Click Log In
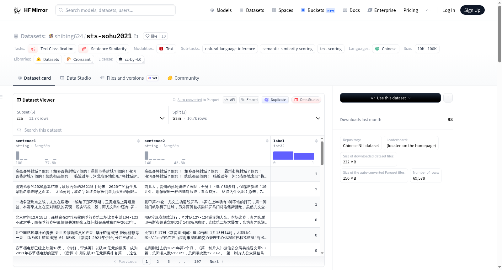This screenshot has height=270, width=502. click(x=449, y=10)
